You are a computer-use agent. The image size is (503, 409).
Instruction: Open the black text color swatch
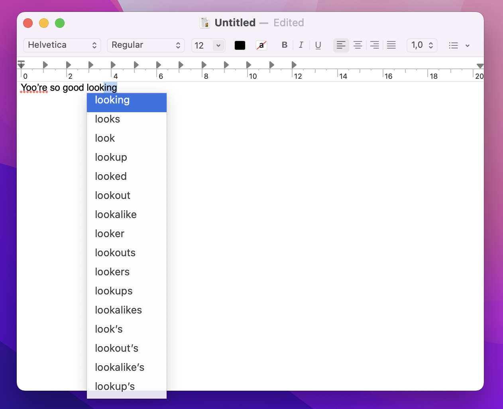click(240, 45)
